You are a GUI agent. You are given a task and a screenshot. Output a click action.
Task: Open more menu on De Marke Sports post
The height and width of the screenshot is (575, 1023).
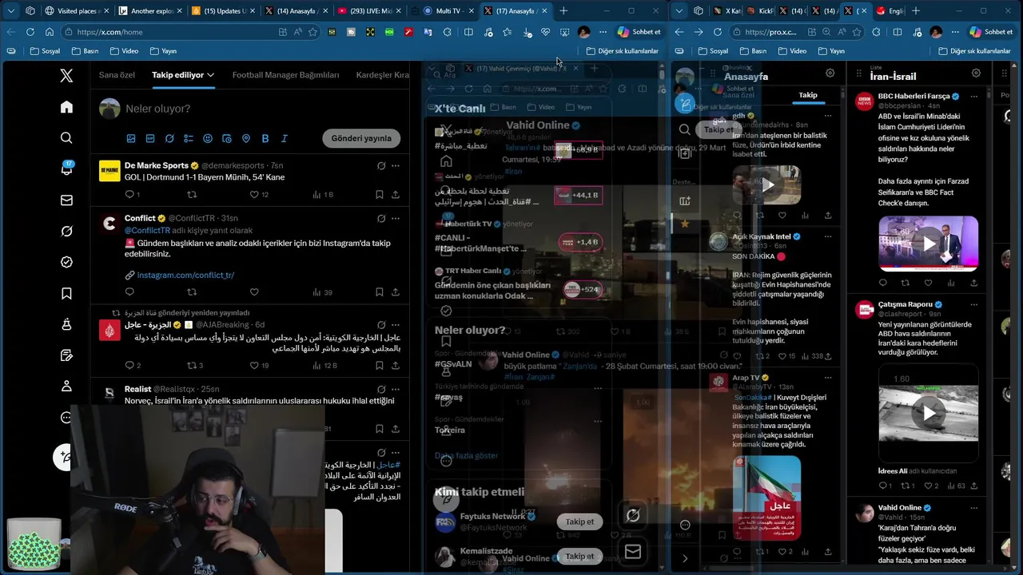point(396,165)
